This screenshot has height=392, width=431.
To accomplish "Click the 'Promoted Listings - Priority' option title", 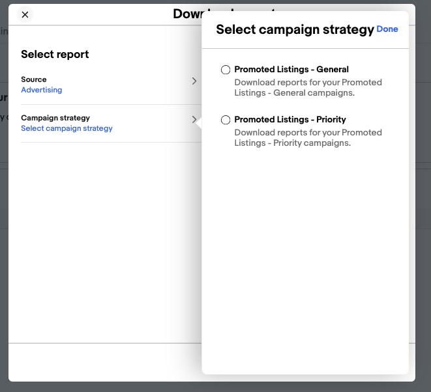I will click(x=290, y=119).
